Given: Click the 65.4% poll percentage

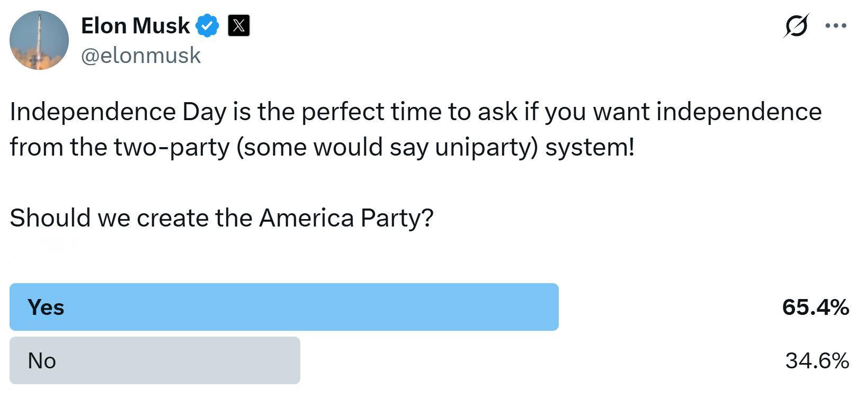Looking at the screenshot, I should click(816, 307).
